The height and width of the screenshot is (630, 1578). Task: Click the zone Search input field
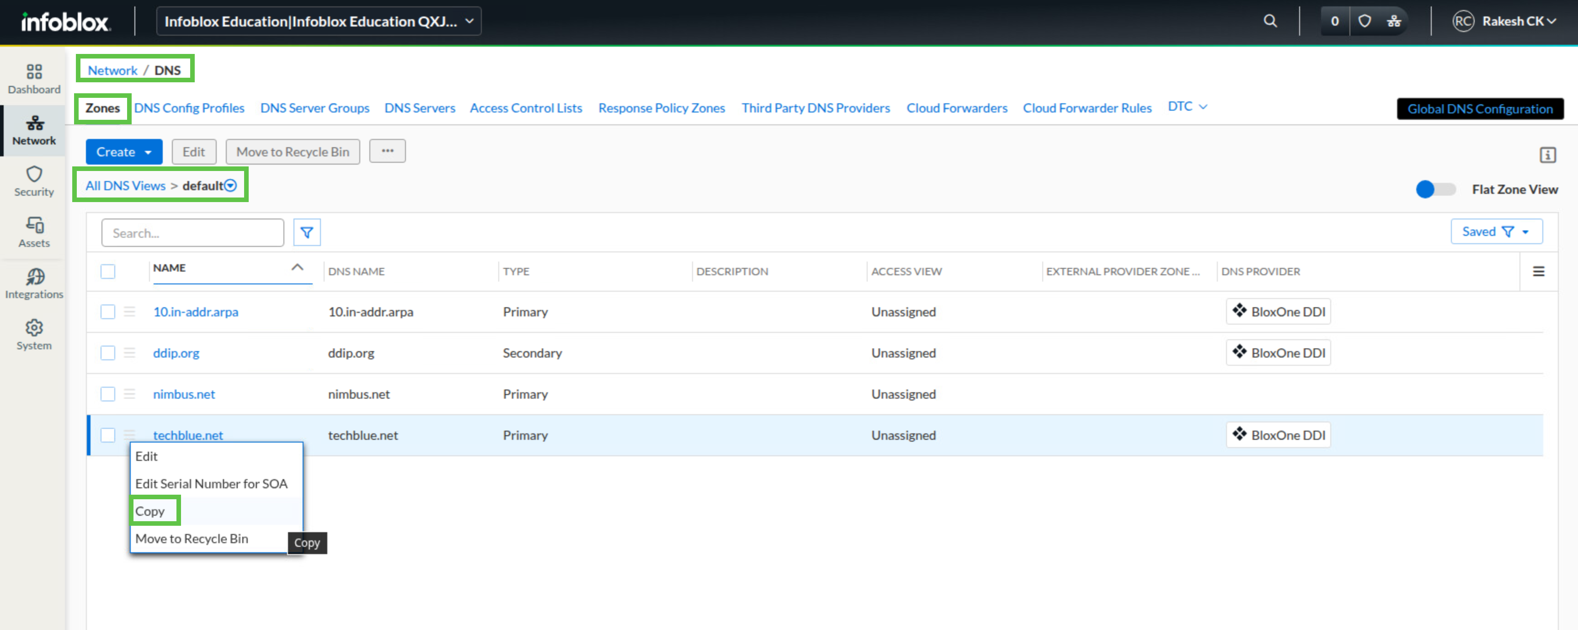[x=192, y=232]
